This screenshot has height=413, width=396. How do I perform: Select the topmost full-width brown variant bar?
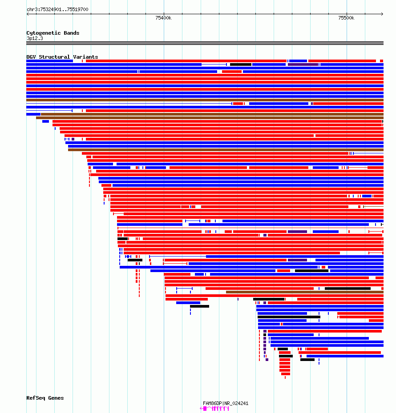click(x=205, y=100)
